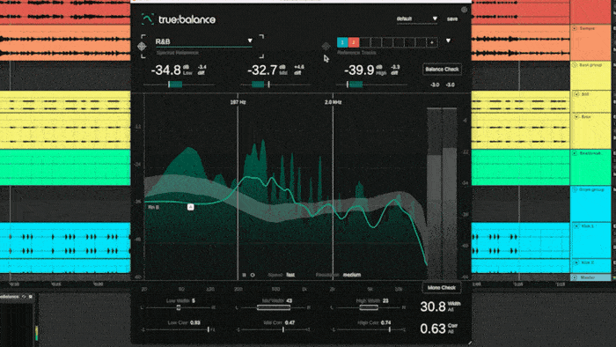
Task: Click the true:balance logo icon
Action: tap(148, 18)
